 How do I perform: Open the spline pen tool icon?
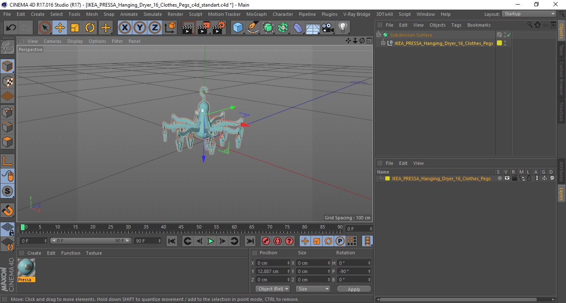[x=253, y=28]
